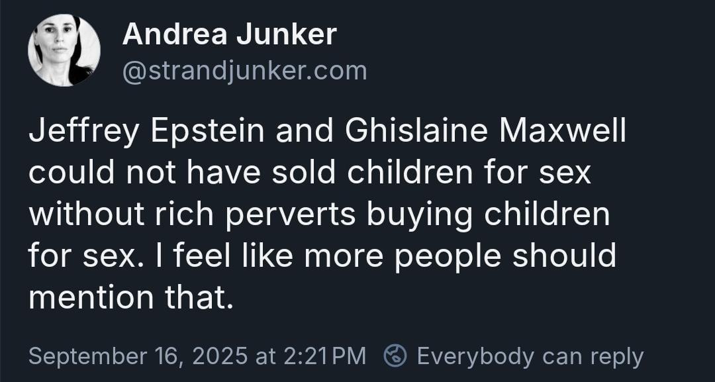Click the words "rich perverts" in post
Screen dimensions: 715x382
[x=254, y=215]
